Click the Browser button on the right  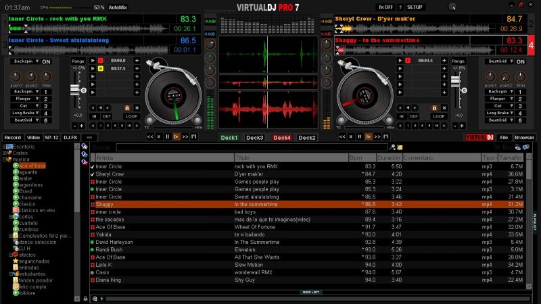524,138
